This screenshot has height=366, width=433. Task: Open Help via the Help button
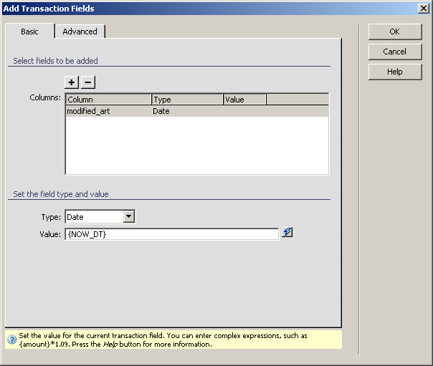(394, 72)
